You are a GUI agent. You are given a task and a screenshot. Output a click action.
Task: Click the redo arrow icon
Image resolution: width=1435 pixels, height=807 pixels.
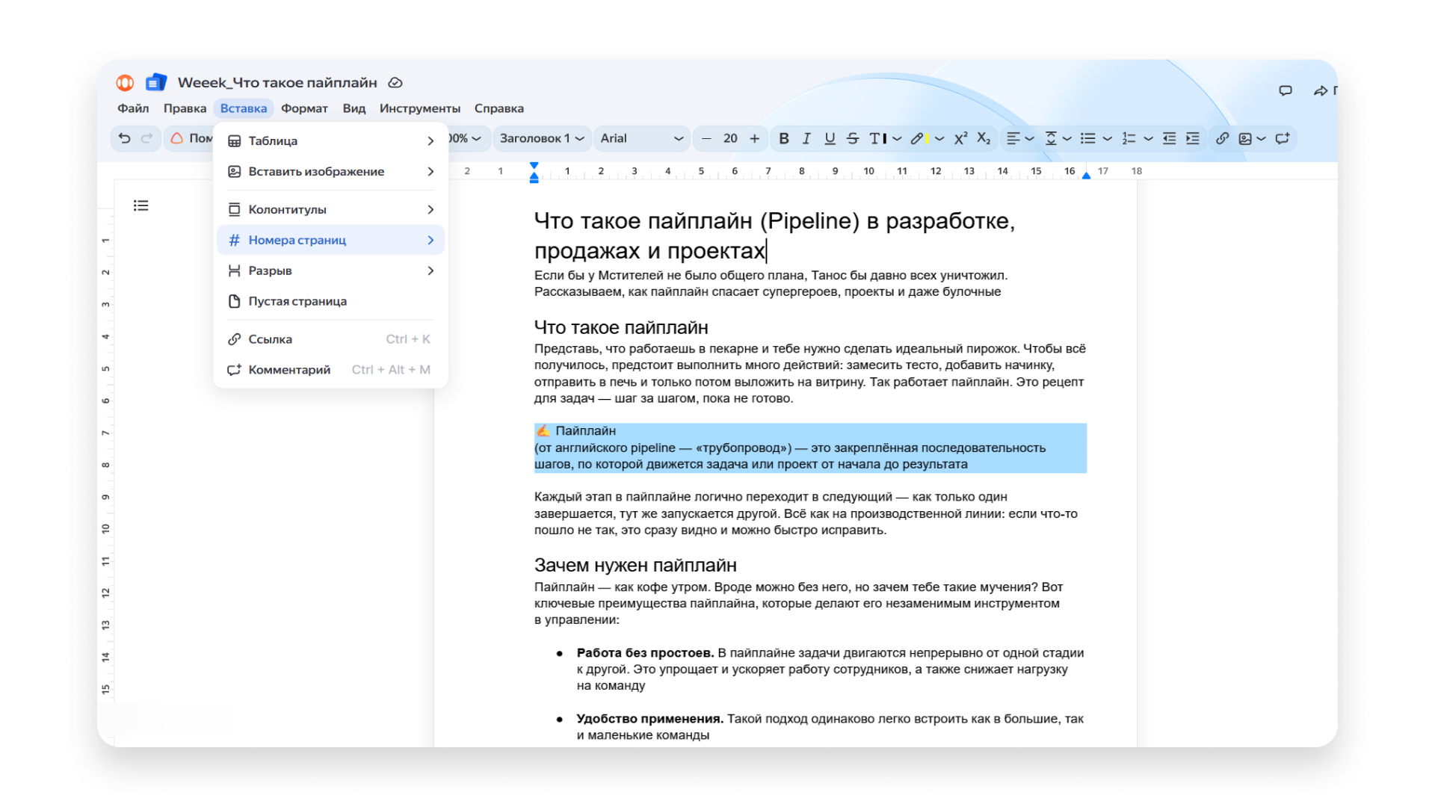coord(147,138)
